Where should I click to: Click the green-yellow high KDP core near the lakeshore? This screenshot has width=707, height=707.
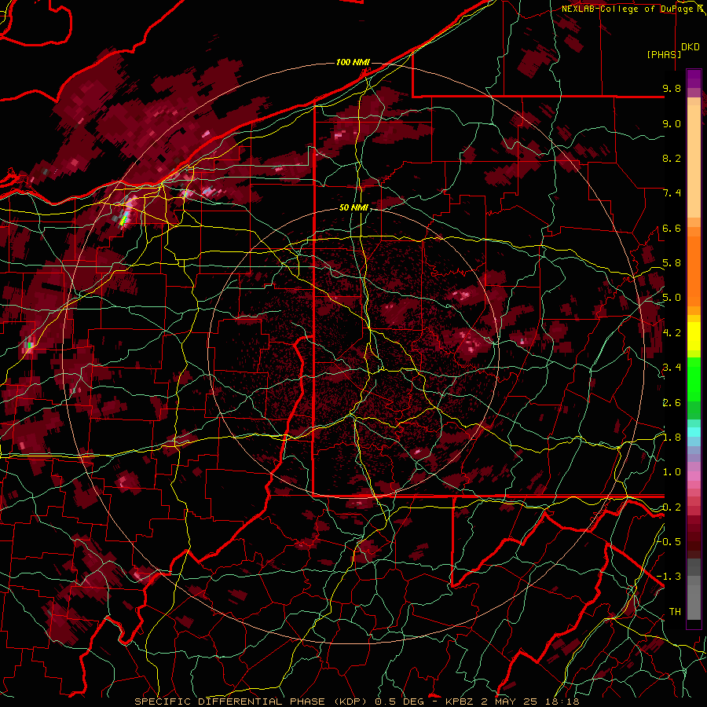(x=123, y=220)
